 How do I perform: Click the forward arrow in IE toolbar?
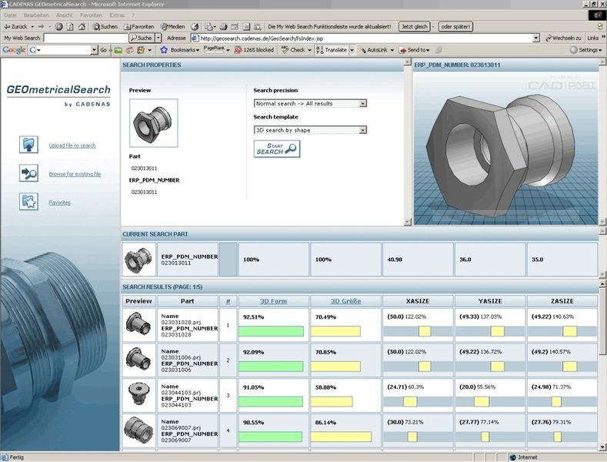(41, 27)
